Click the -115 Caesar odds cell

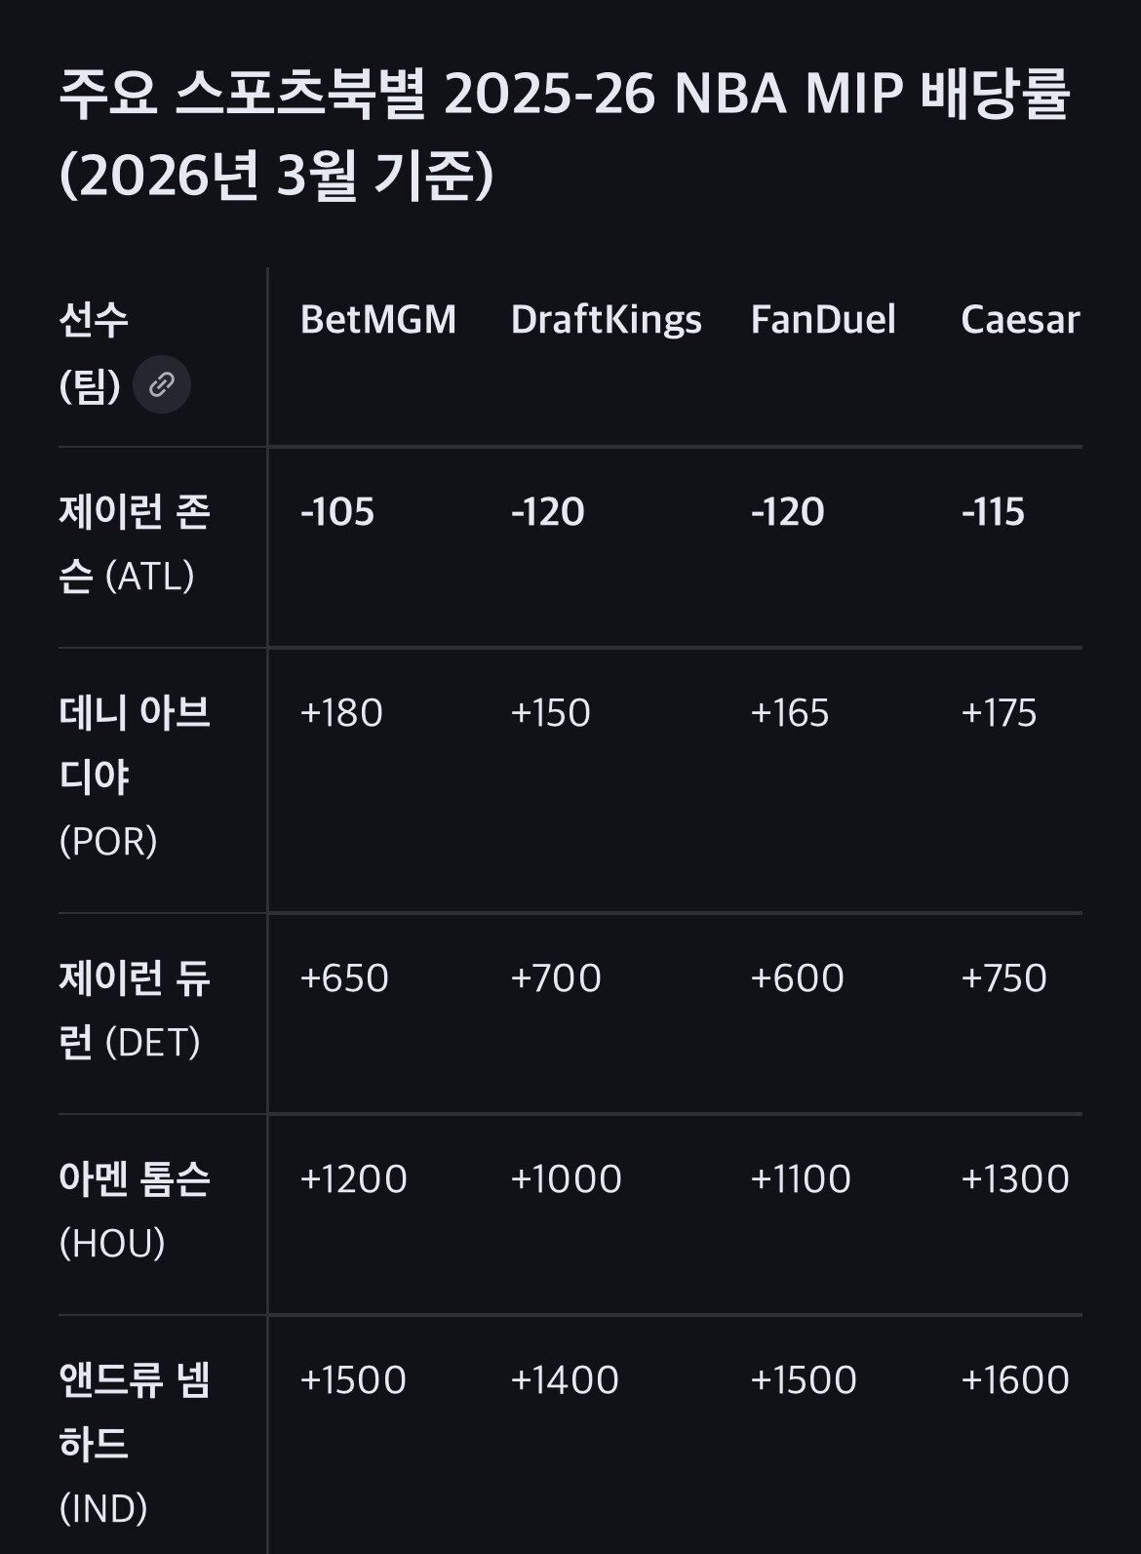[993, 512]
